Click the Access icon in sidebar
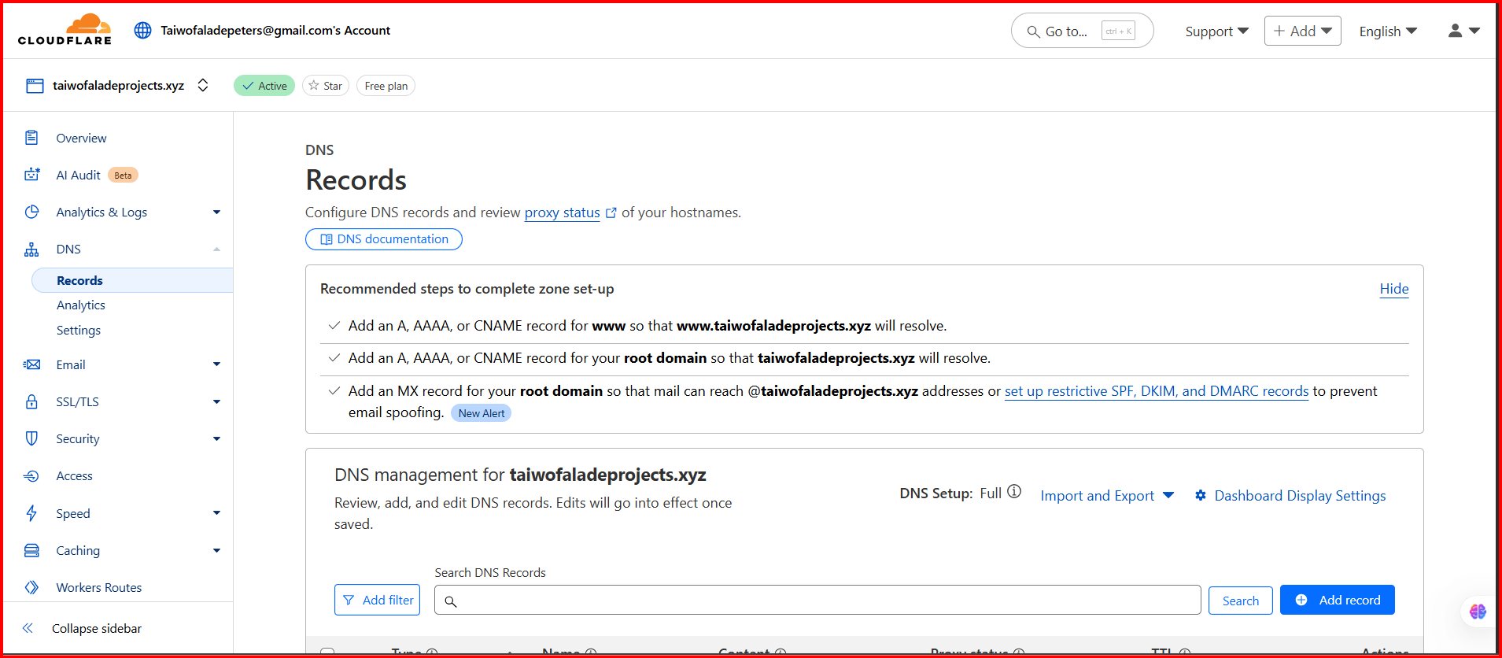The image size is (1502, 658). (31, 475)
